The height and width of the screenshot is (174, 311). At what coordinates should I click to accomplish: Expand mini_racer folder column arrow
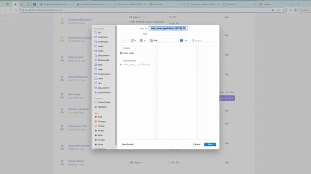[152, 53]
